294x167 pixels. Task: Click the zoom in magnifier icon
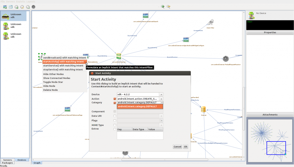163,7
